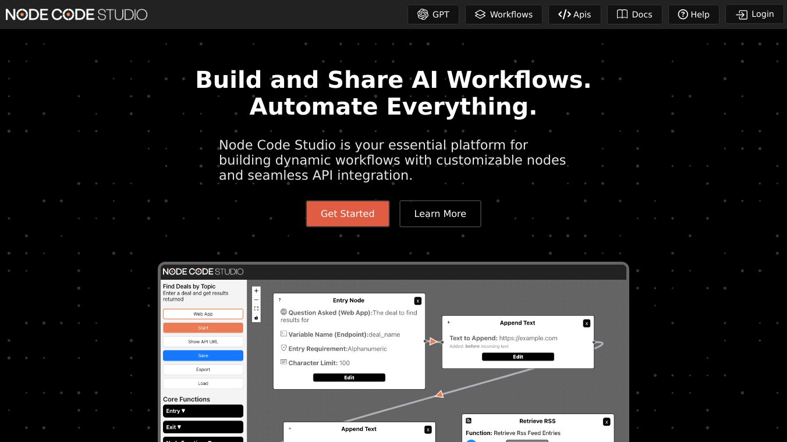
Task: Click the terminal icon beside Variable Name
Action: pyautogui.click(x=284, y=334)
